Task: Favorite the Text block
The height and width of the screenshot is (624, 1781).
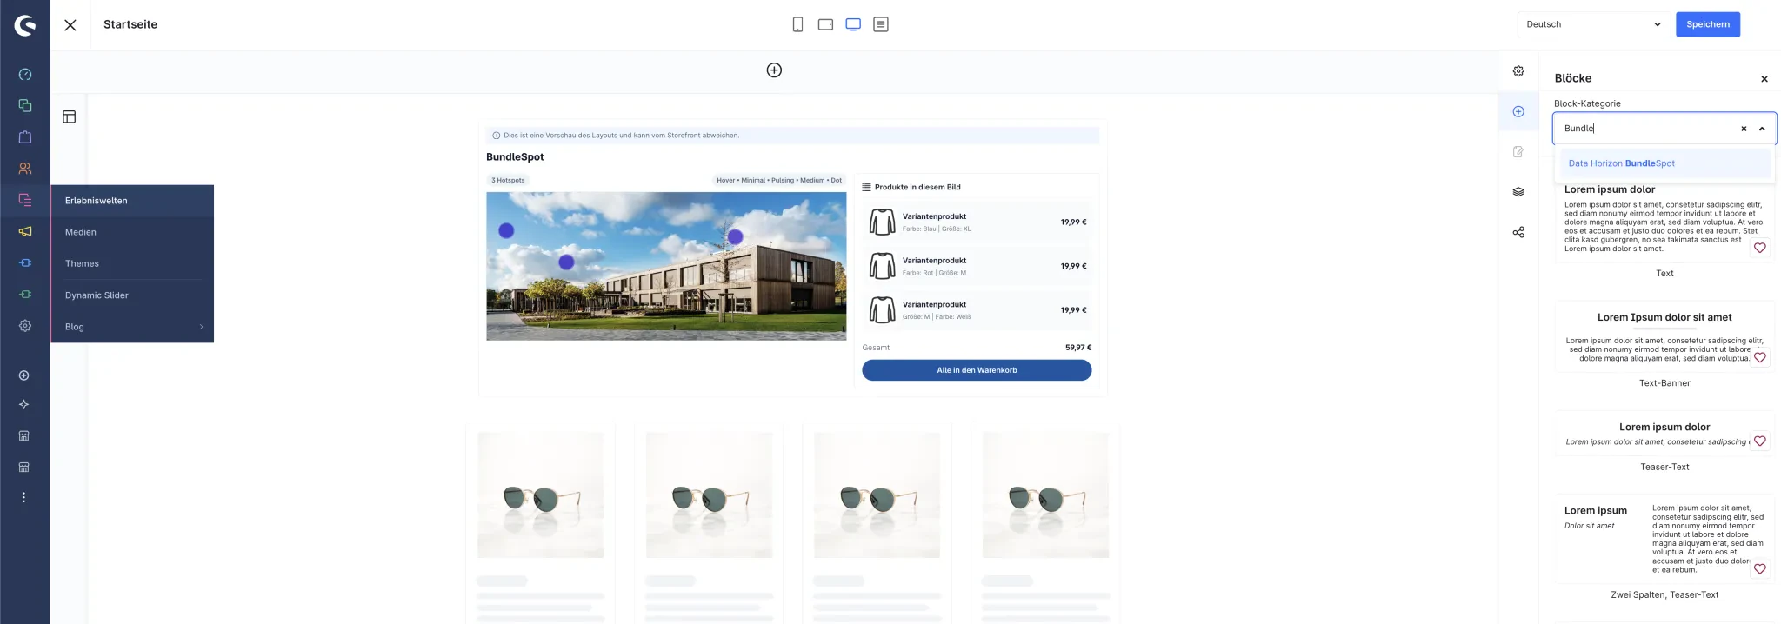Action: (x=1759, y=248)
